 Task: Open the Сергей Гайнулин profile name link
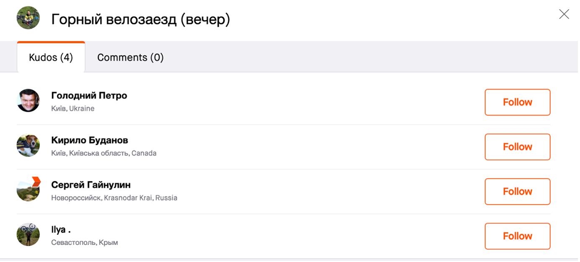point(91,185)
